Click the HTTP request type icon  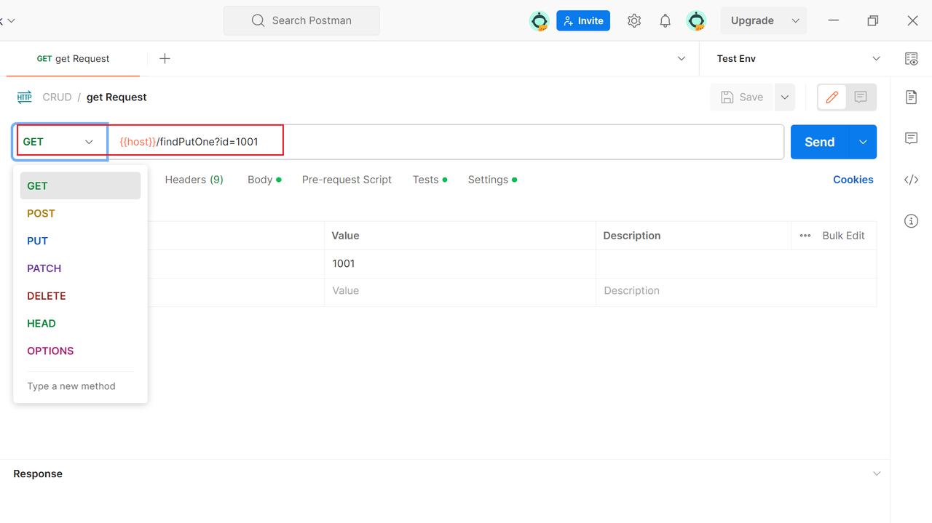(24, 97)
